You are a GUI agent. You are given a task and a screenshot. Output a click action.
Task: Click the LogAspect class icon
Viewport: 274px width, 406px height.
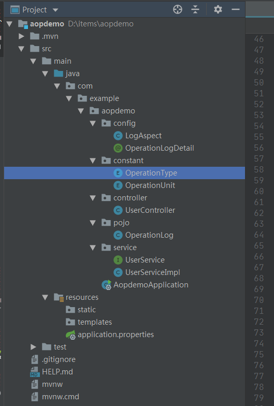(118, 136)
